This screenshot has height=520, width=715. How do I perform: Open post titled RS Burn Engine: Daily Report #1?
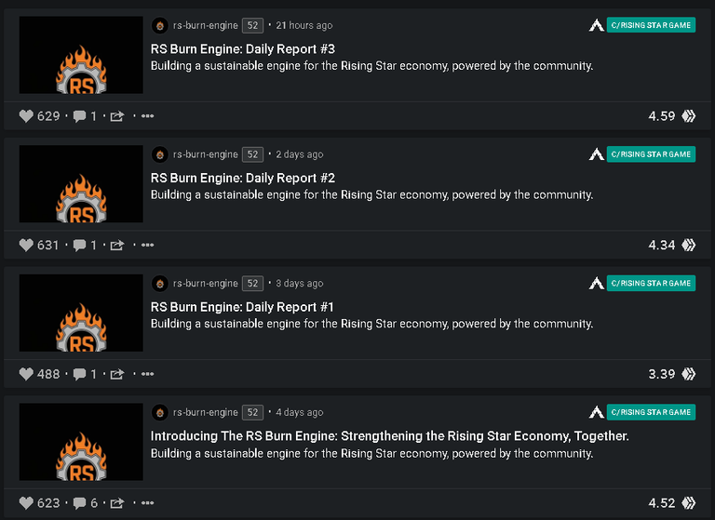click(242, 307)
